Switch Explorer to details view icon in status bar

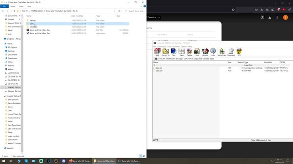(141, 156)
